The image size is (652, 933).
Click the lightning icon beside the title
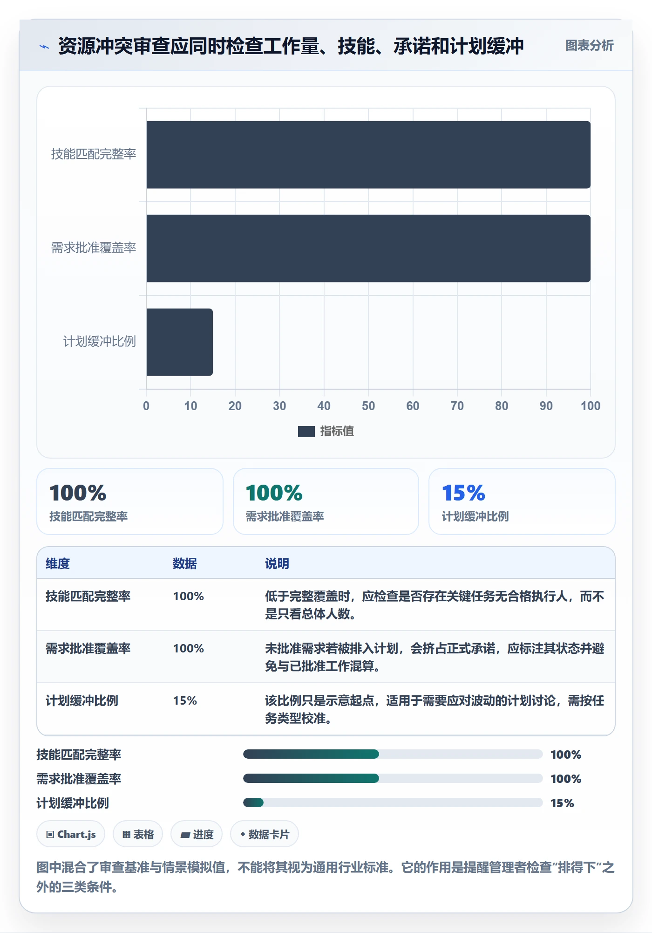pos(44,47)
